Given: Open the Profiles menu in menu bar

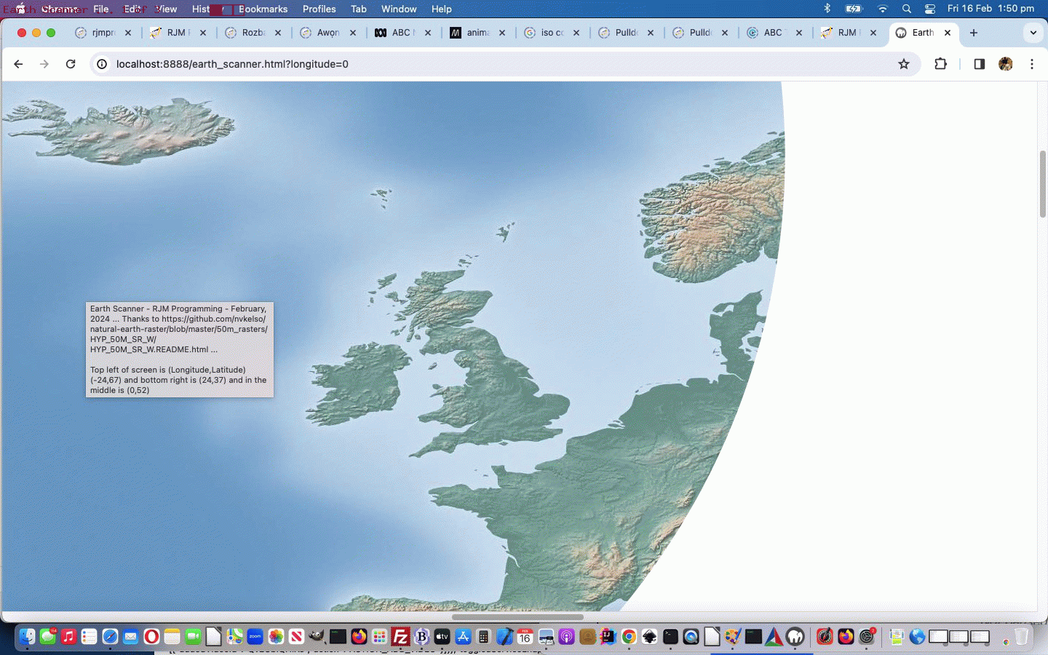Looking at the screenshot, I should [319, 9].
